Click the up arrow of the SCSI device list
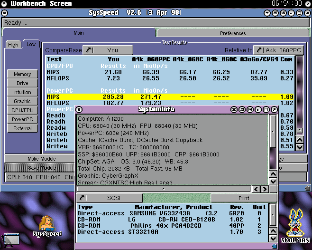This screenshot has width=312, height=250. [273, 231]
